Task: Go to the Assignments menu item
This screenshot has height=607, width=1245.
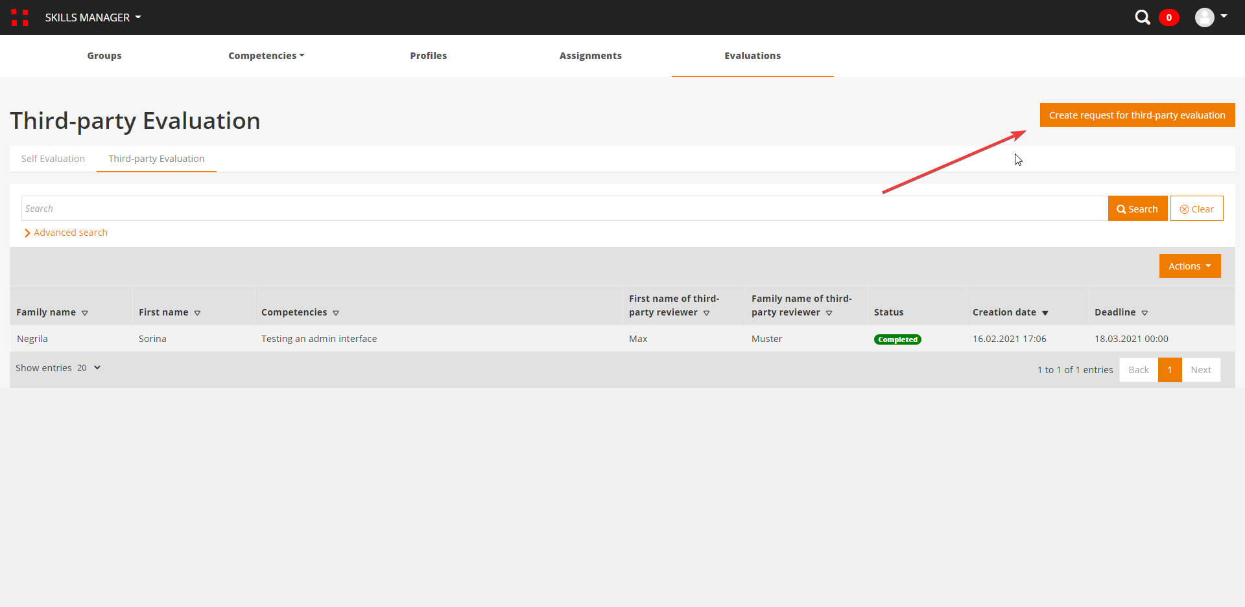Action: (590, 56)
